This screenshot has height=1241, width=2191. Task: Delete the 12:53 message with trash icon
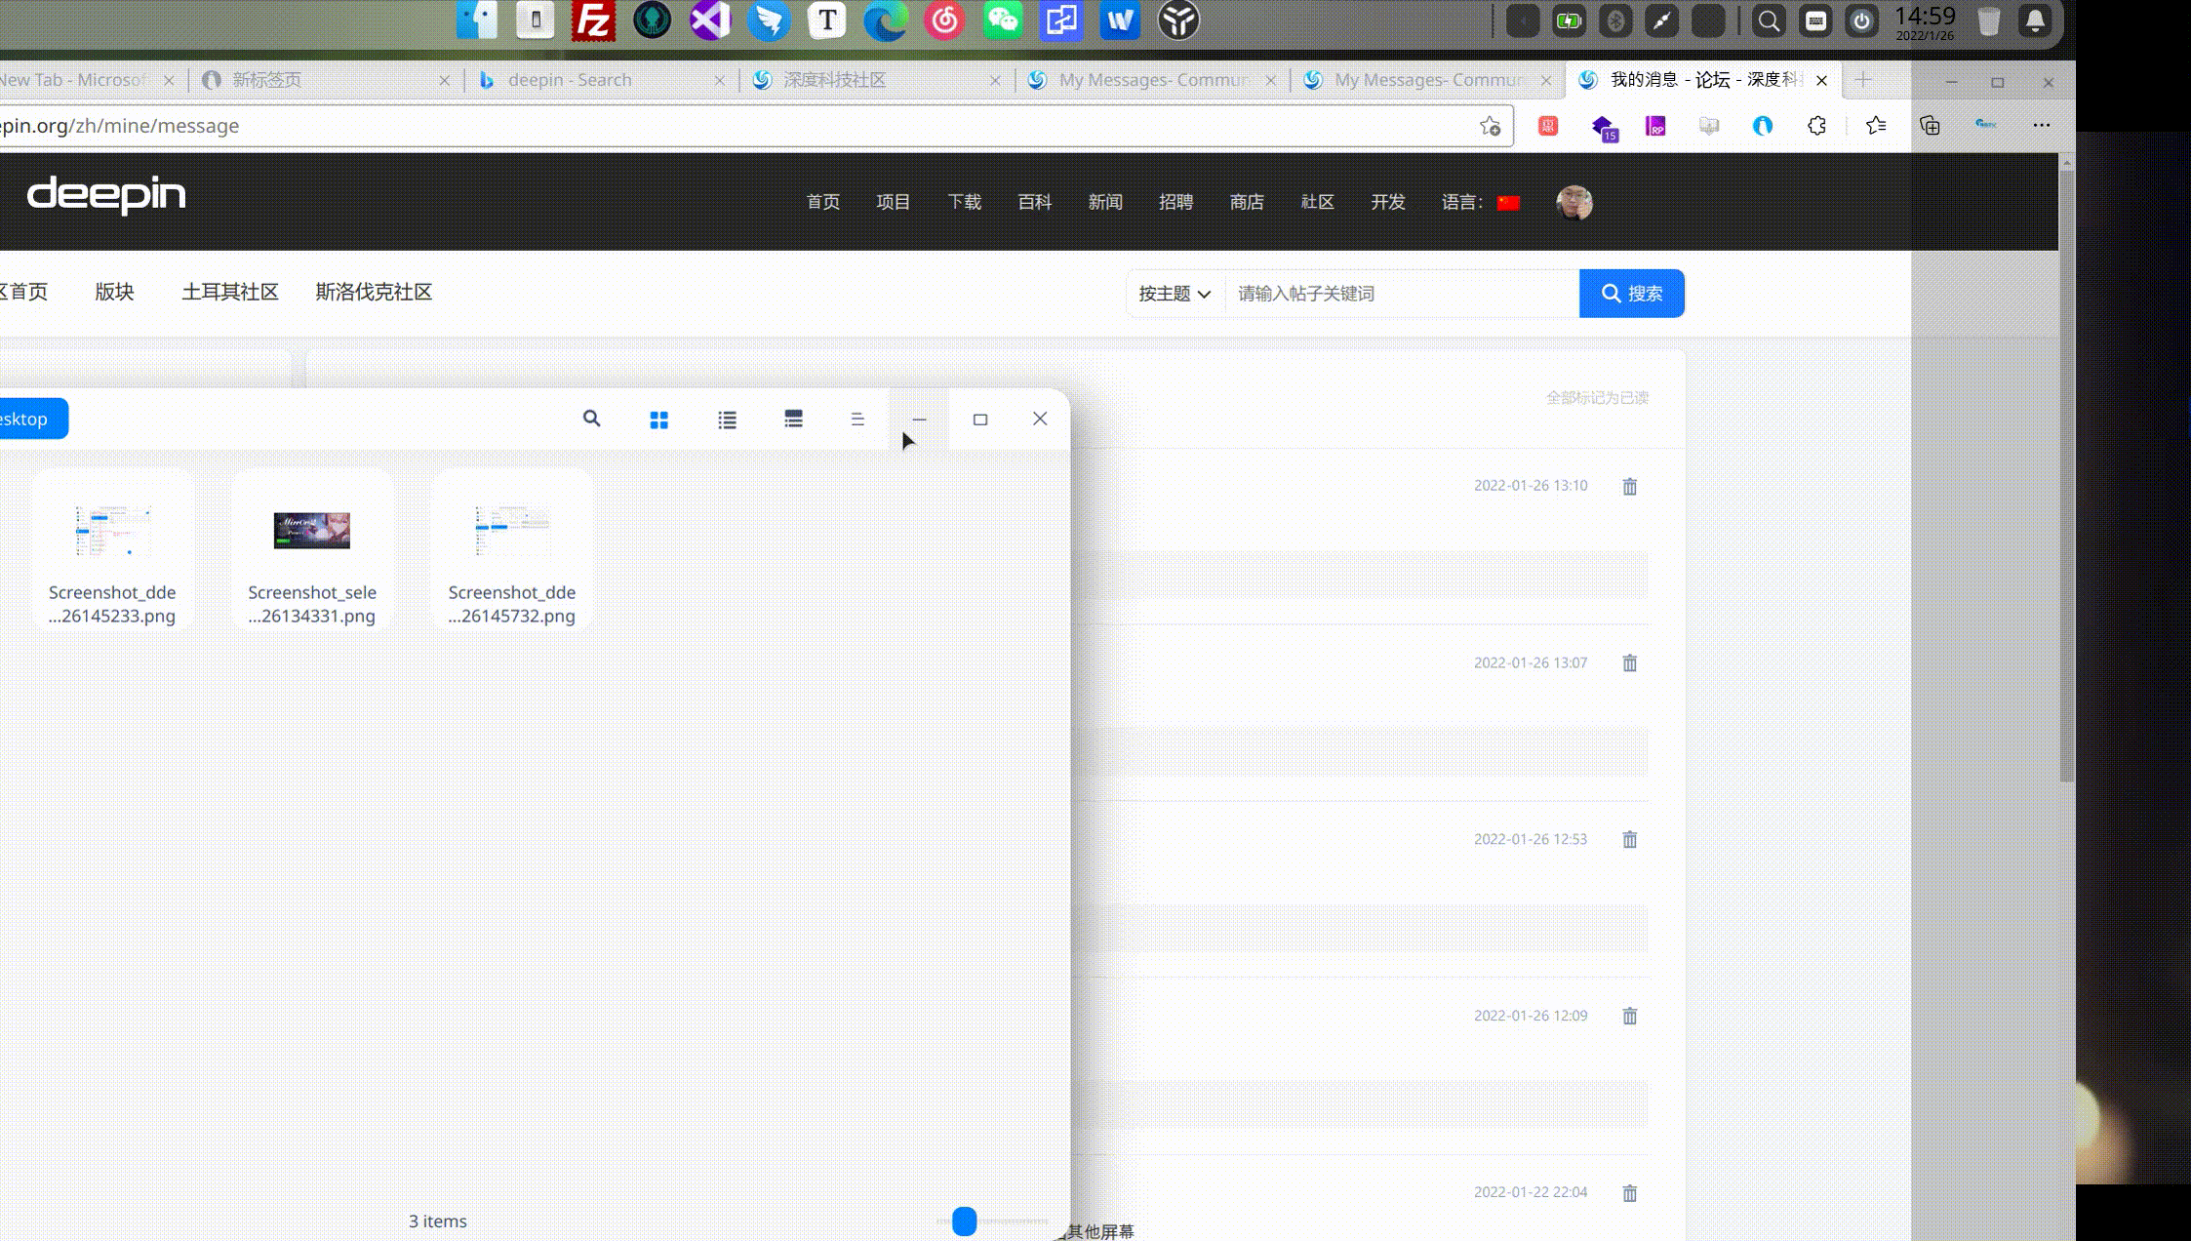tap(1629, 839)
